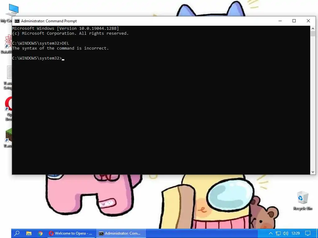
Task: Select the Opera Browser desktop shortcut
Action: [x=8, y=109]
